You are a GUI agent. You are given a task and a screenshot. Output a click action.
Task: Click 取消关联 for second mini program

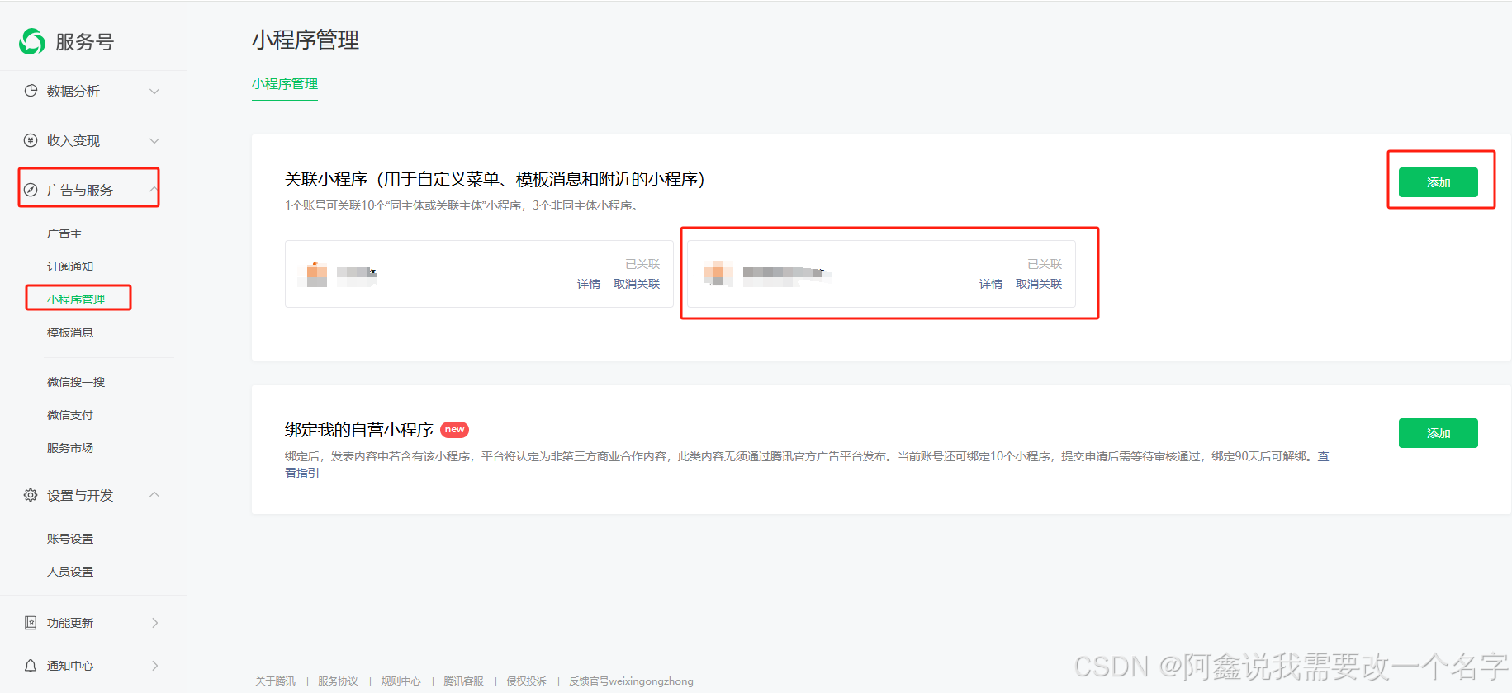pyautogui.click(x=1039, y=284)
